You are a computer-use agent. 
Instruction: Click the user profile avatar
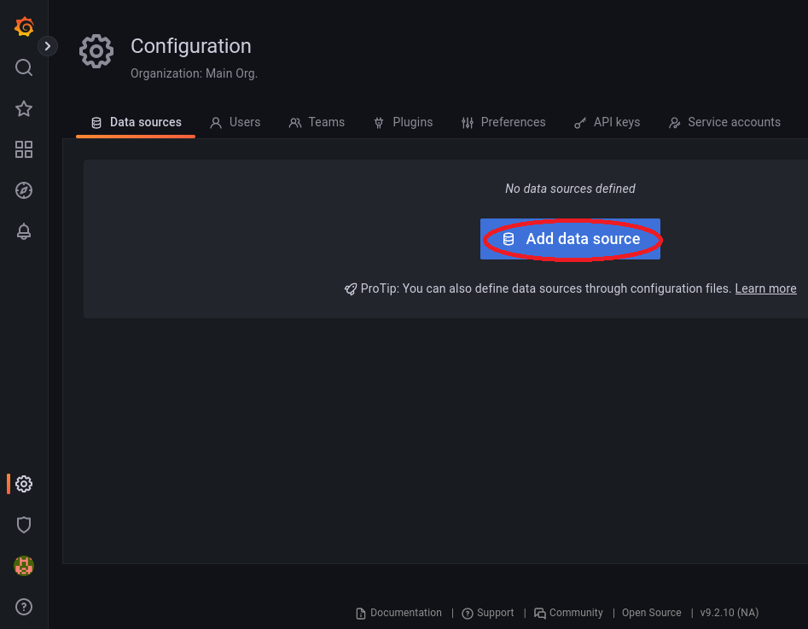tap(24, 566)
